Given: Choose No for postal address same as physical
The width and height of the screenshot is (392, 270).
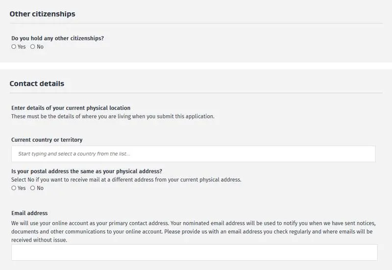Looking at the screenshot, I should coord(33,188).
